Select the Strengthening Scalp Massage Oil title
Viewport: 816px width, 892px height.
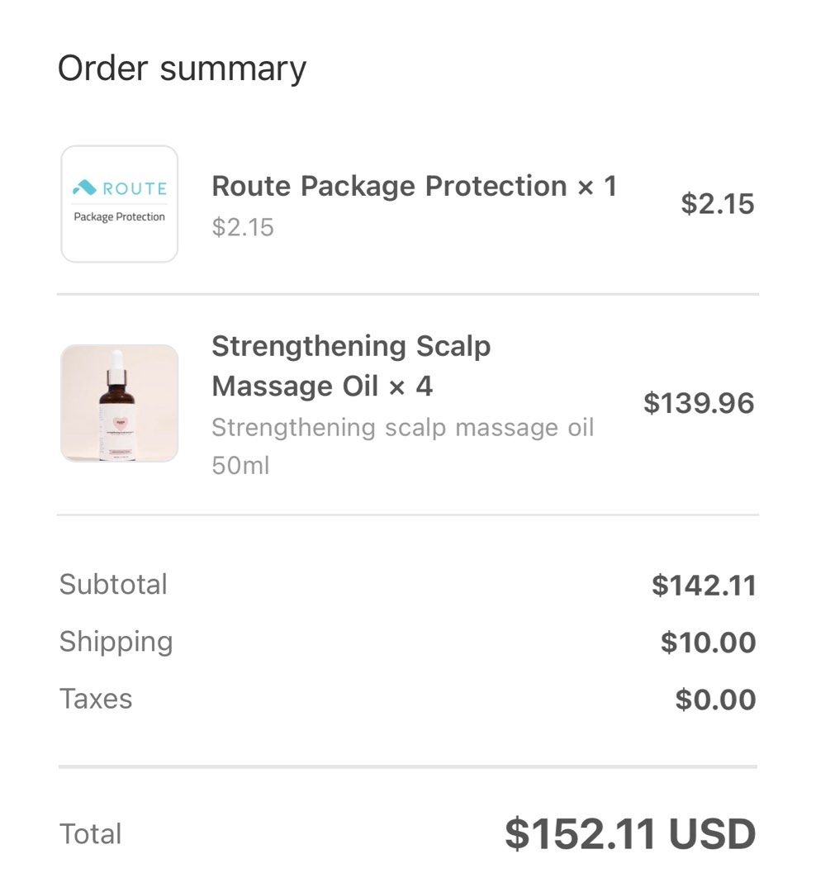(x=351, y=366)
